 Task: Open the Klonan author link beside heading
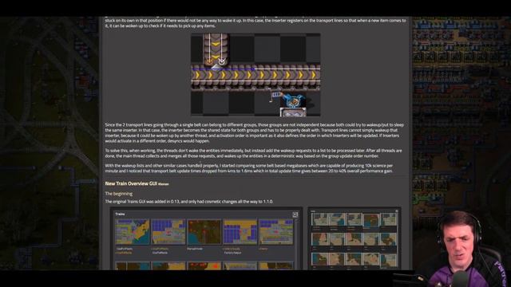click(x=163, y=184)
